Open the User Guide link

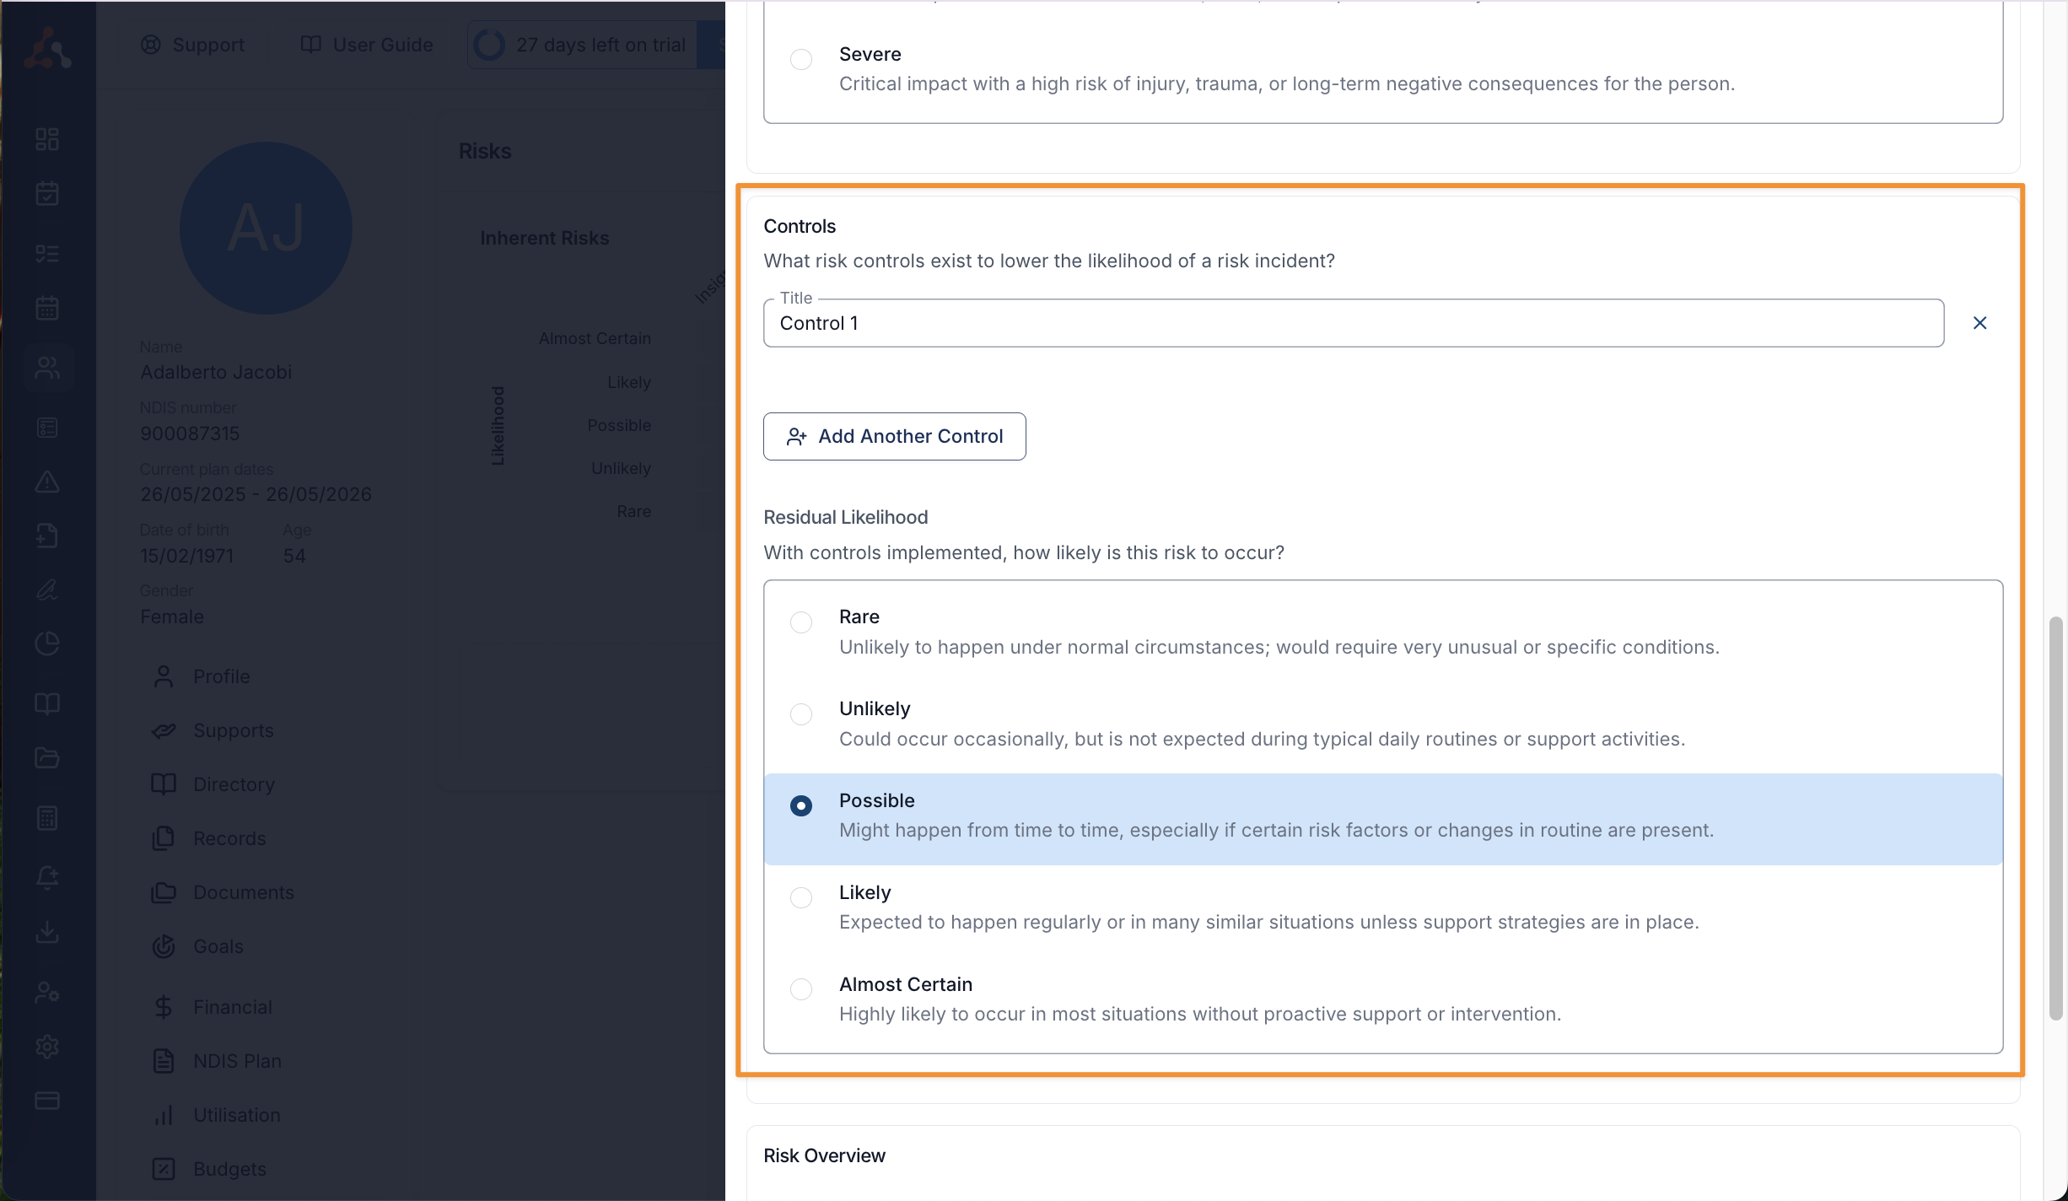coord(367,45)
